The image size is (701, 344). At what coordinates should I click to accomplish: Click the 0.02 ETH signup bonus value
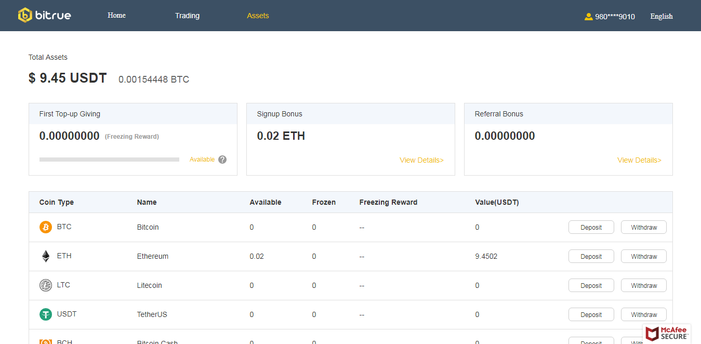[x=281, y=136]
